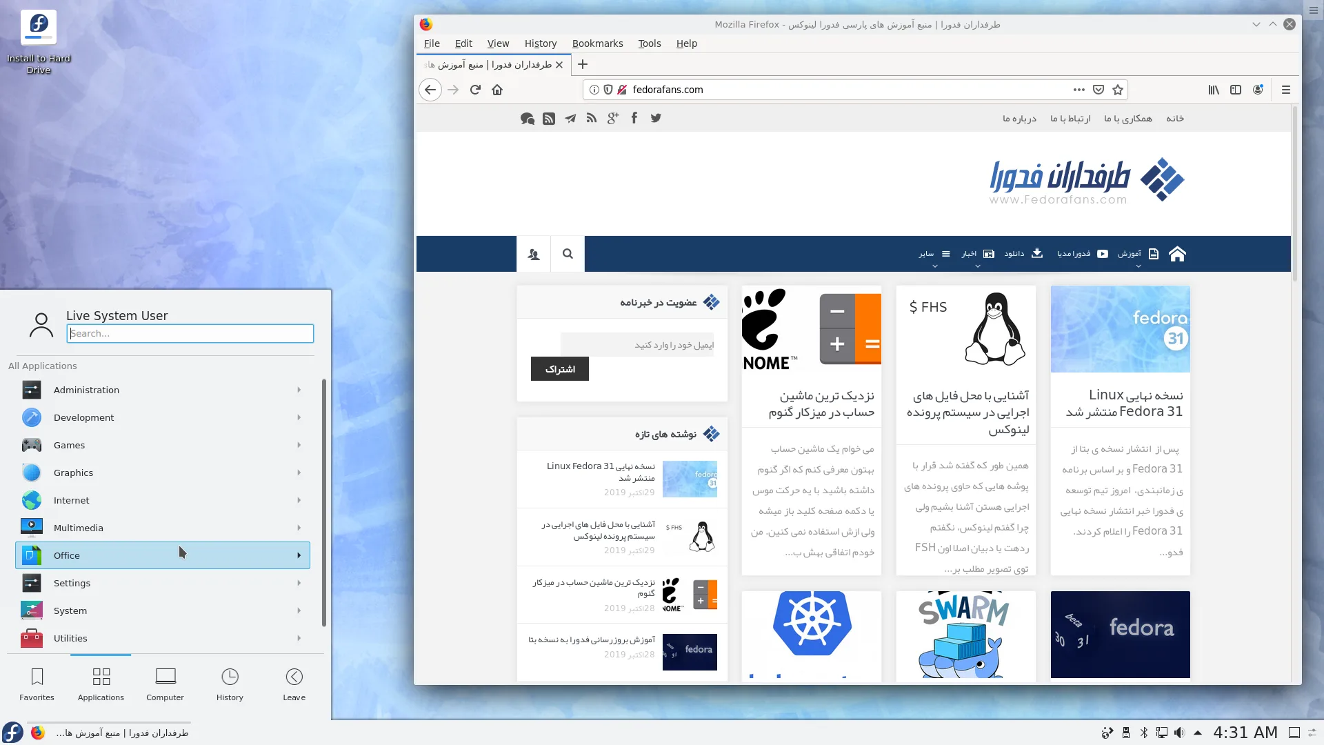The width and height of the screenshot is (1324, 745).
Task: Open the Facebook icon on the website
Action: [634, 118]
